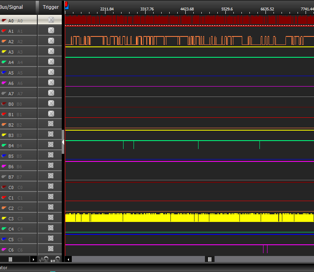The height and width of the screenshot is (272, 314).
Task: Toggle the trigger condition box for A3
Action: pos(51,51)
